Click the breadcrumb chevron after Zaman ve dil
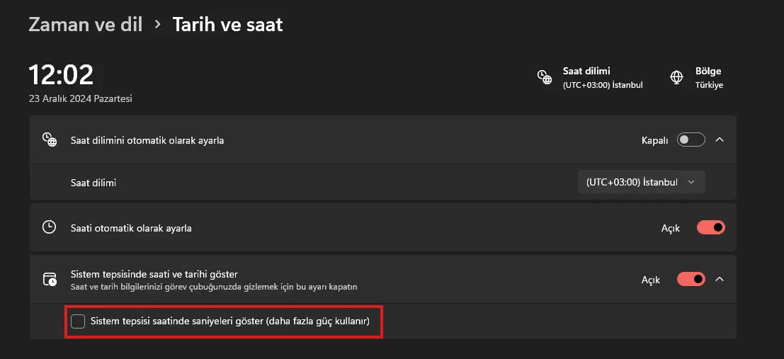This screenshot has width=784, height=359. tap(158, 24)
